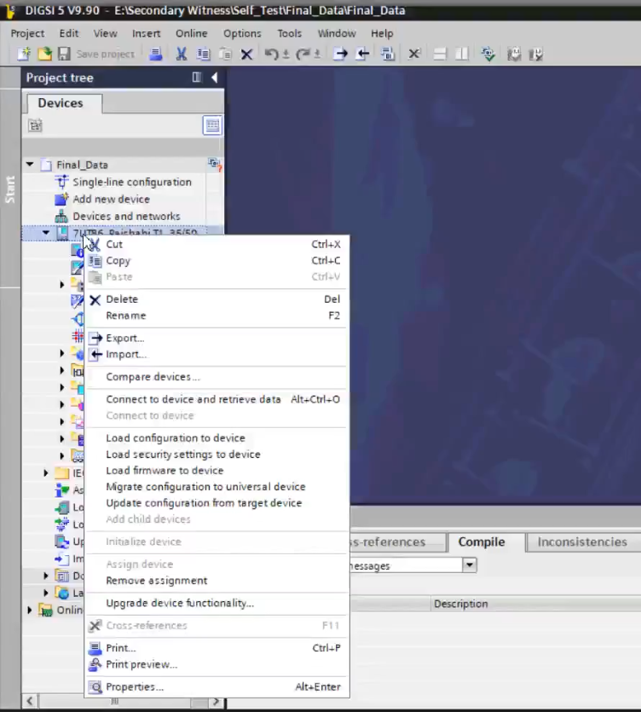Image resolution: width=641 pixels, height=712 pixels.
Task: Open the Help menu
Action: (382, 33)
